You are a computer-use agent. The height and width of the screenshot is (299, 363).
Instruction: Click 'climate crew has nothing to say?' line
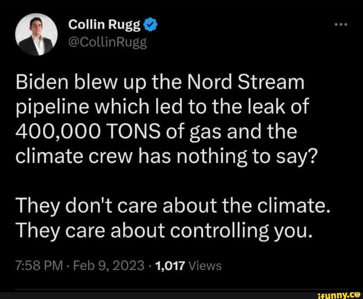[166, 157]
